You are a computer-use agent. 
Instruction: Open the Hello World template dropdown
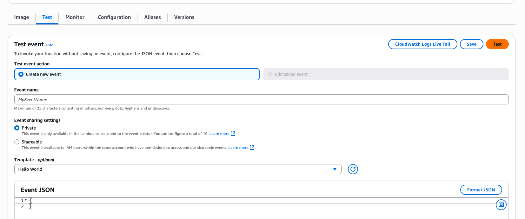click(177, 169)
